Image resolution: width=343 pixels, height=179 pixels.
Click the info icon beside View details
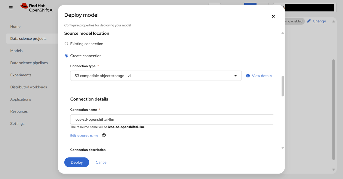click(248, 76)
